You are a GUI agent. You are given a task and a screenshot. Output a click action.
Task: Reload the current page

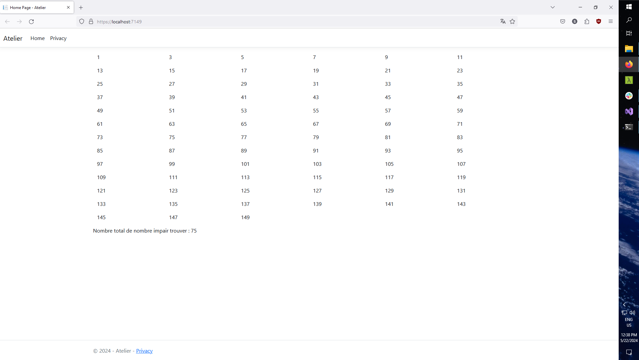coord(31,21)
